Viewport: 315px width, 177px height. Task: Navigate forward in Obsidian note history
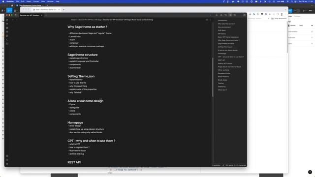tap(16, 20)
